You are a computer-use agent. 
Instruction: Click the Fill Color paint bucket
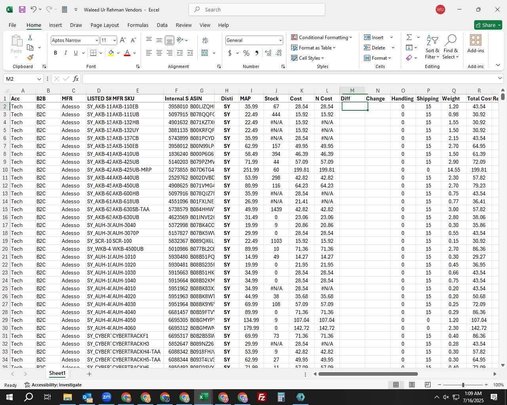tap(111, 53)
